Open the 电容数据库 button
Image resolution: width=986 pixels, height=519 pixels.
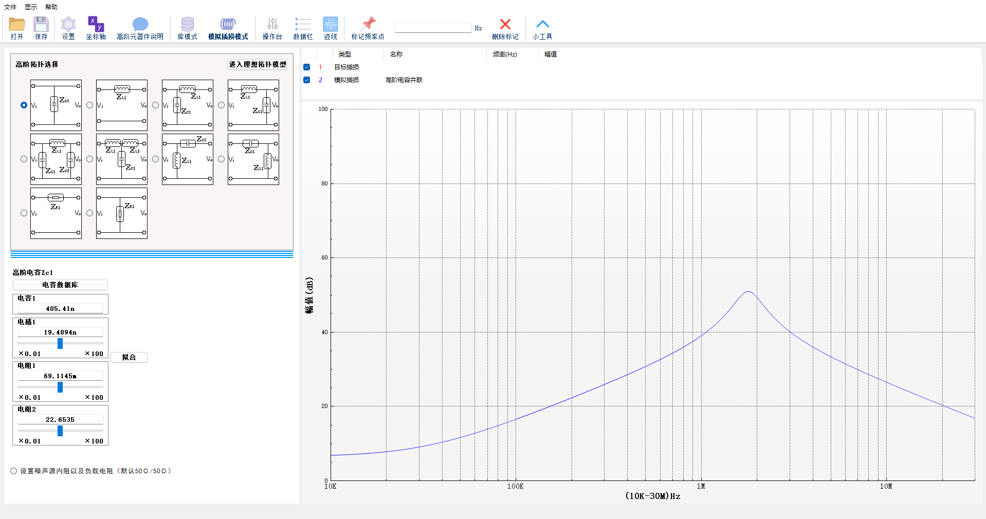[60, 285]
